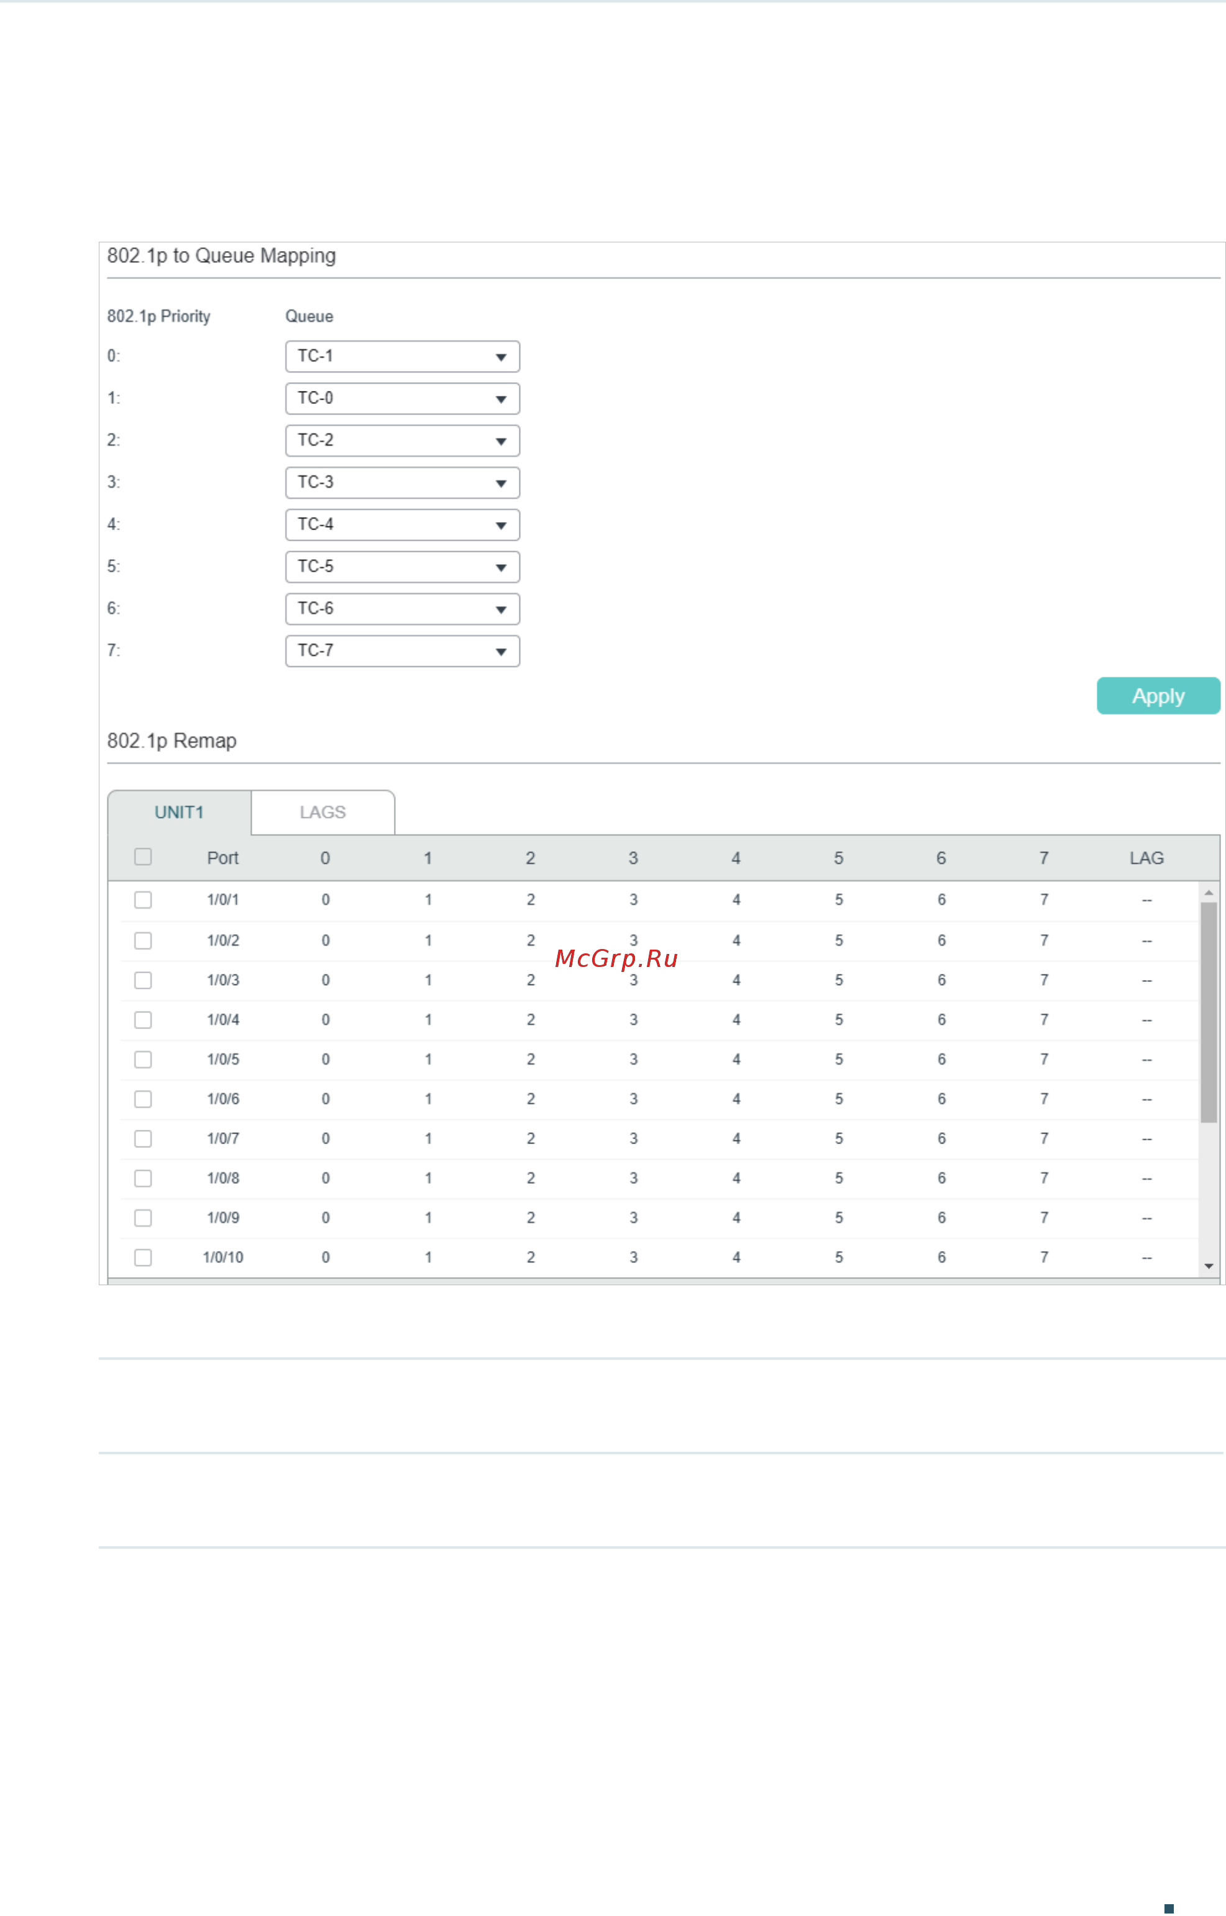Image resolution: width=1226 pixels, height=1916 pixels.
Task: Check the box for port 1/0/1
Action: 144,901
